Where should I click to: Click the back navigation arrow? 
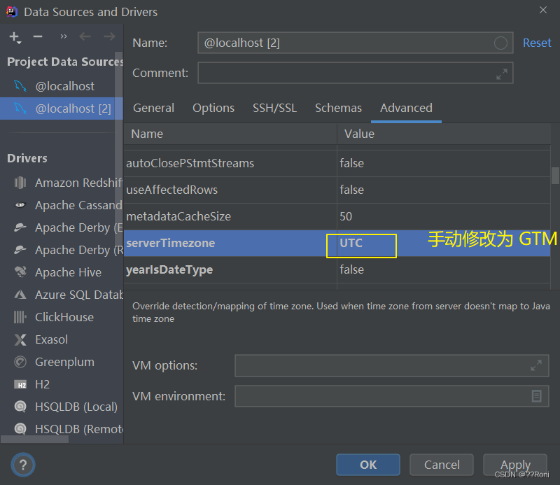[x=85, y=36]
